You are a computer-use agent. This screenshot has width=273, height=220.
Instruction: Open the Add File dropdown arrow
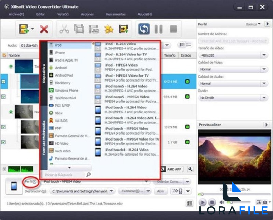tap(32, 29)
